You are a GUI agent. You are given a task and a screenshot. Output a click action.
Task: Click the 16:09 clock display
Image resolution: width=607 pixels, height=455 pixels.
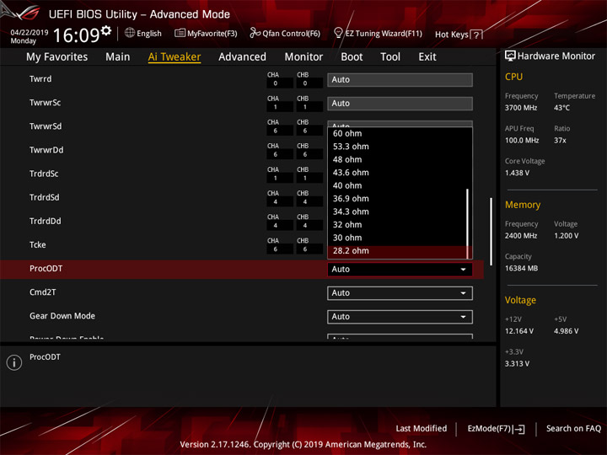click(76, 35)
